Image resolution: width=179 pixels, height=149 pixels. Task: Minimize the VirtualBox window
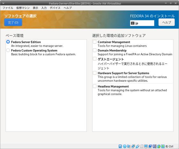coord(166,3)
